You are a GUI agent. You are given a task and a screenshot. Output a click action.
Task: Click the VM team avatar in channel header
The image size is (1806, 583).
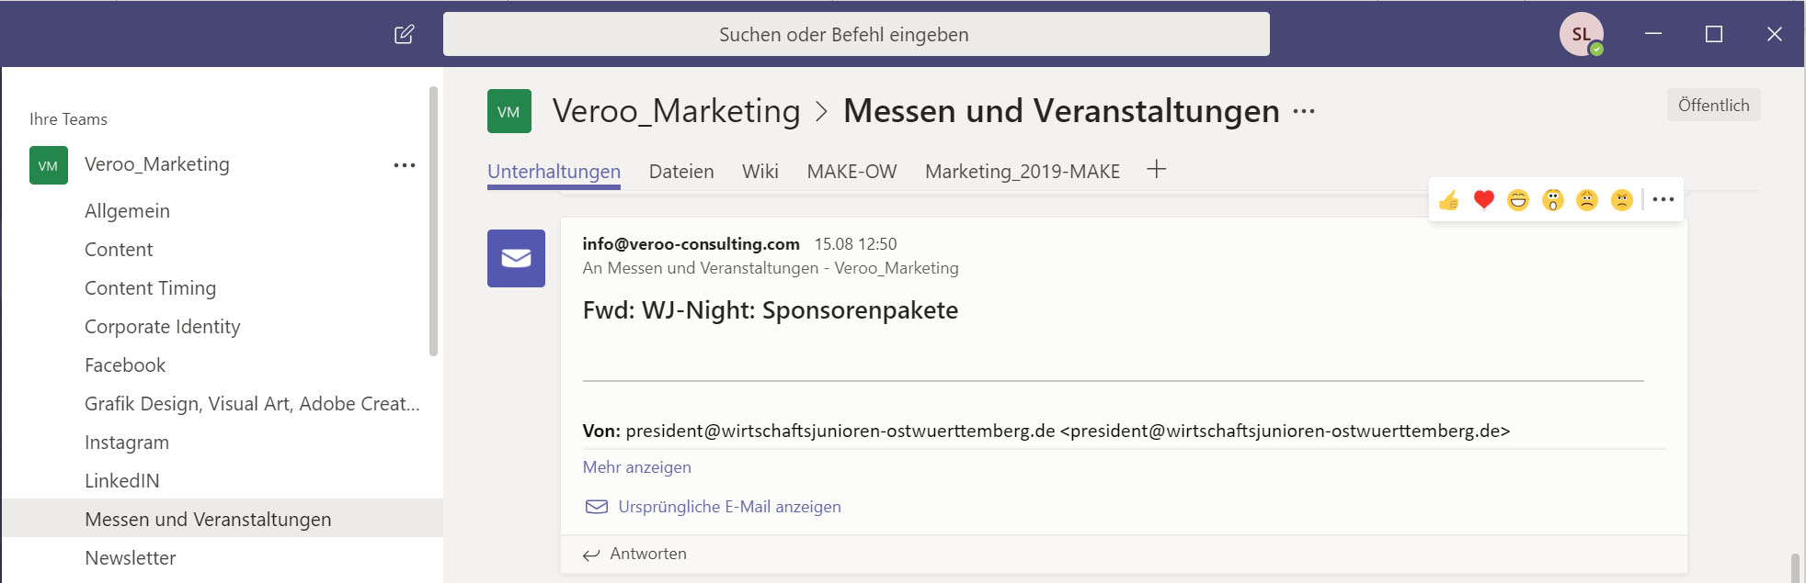[509, 111]
